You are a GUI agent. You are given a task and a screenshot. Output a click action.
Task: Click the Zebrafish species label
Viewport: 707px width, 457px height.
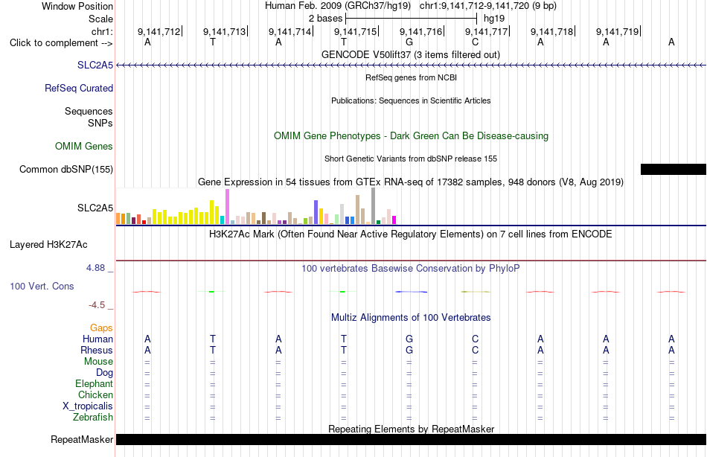[x=93, y=418]
